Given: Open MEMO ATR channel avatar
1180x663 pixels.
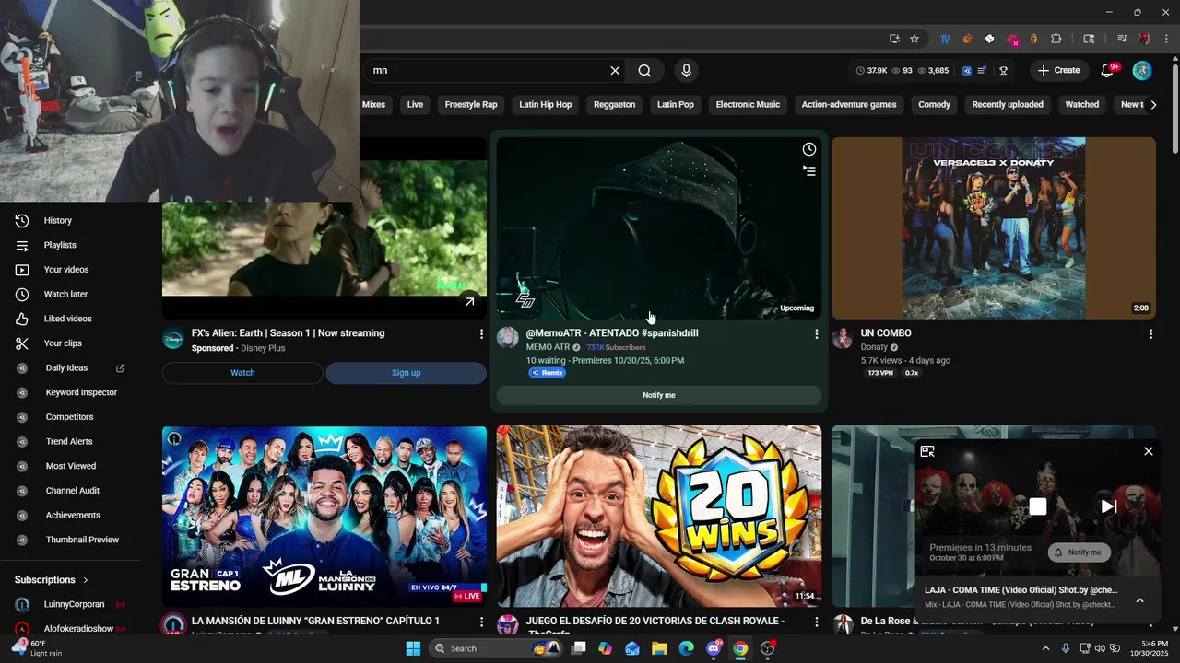Looking at the screenshot, I should pos(508,338).
